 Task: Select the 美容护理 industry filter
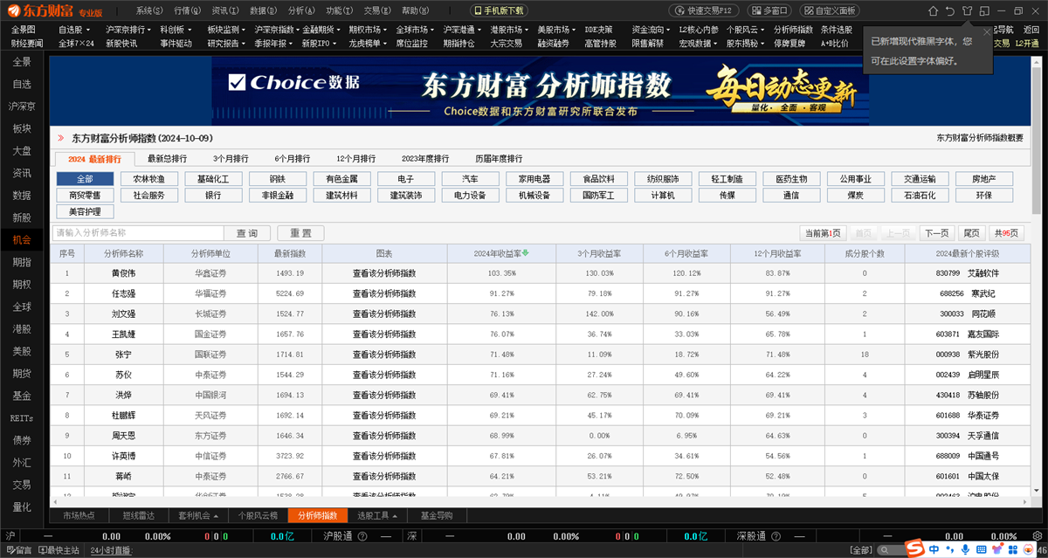[x=85, y=211]
